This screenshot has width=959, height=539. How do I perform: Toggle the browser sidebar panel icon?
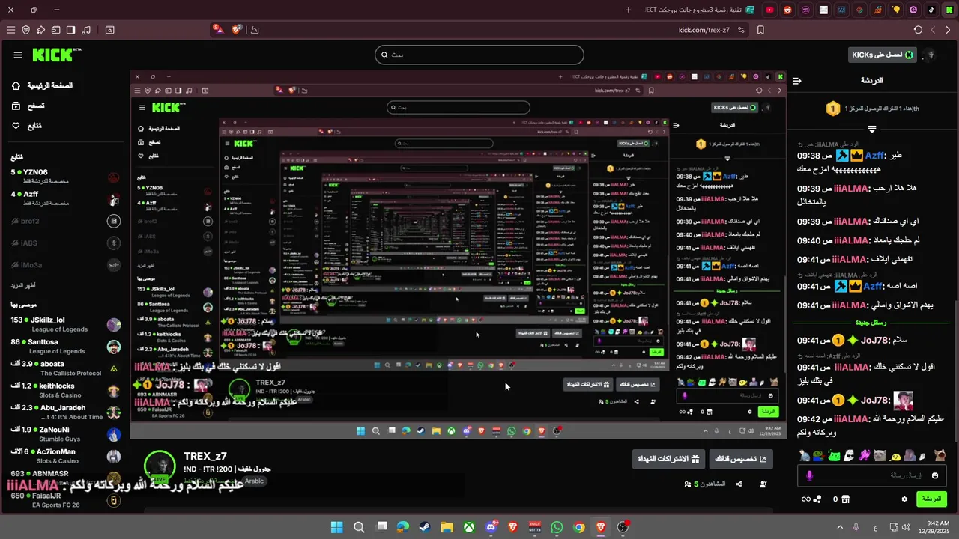coord(71,30)
